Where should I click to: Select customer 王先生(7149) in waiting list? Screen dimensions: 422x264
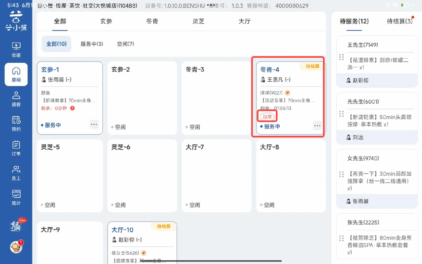363,45
